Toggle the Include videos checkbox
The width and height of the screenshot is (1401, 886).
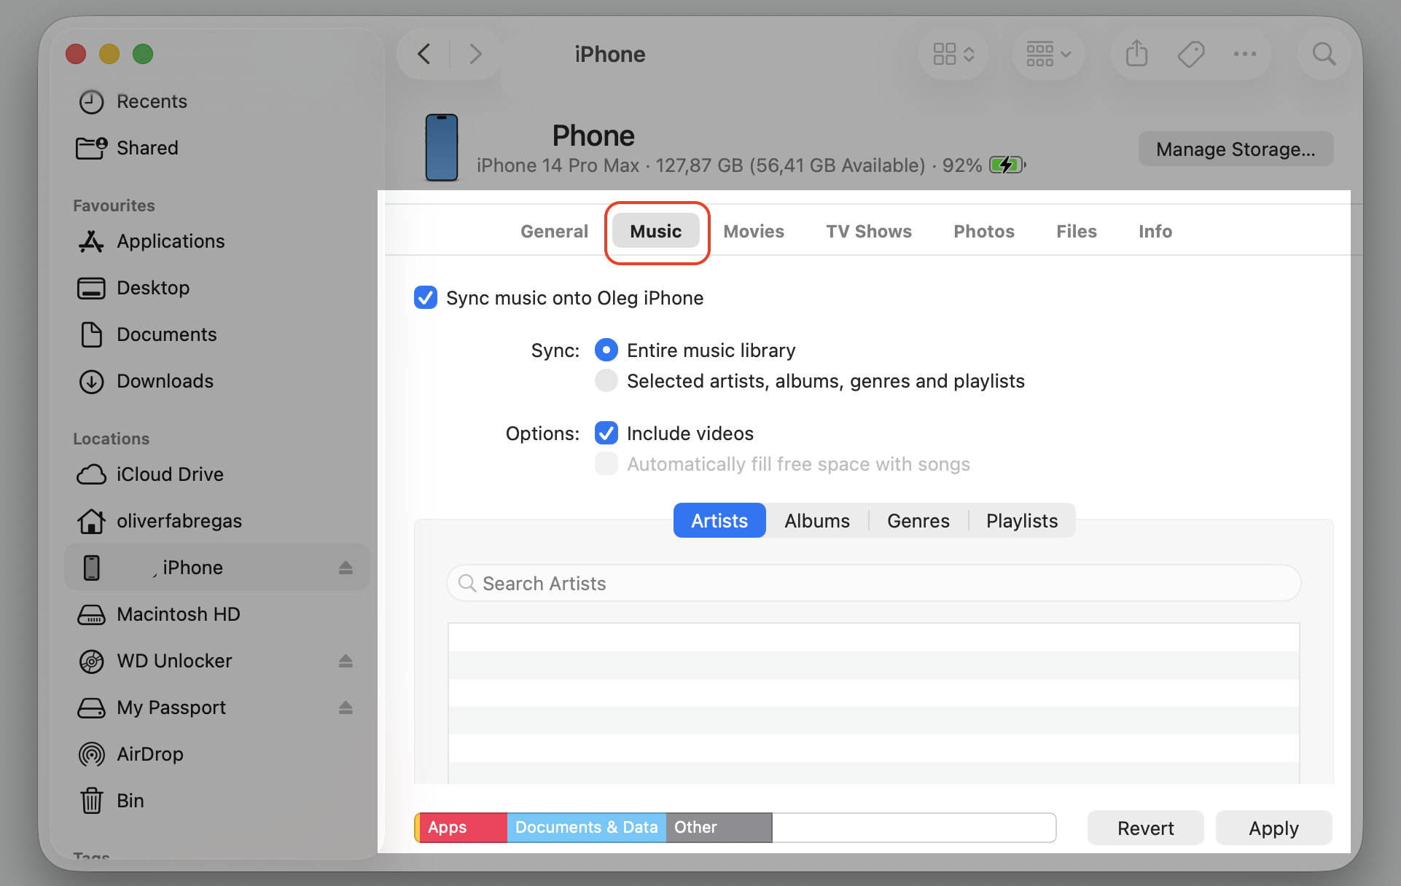[606, 433]
